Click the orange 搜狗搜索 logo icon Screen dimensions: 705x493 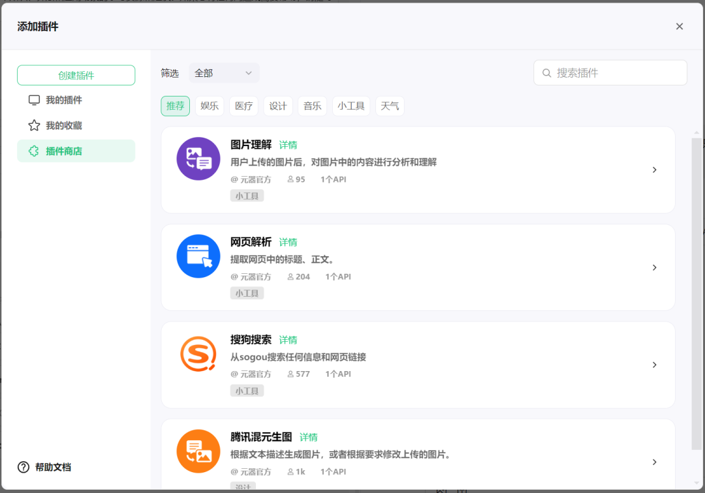coord(198,353)
